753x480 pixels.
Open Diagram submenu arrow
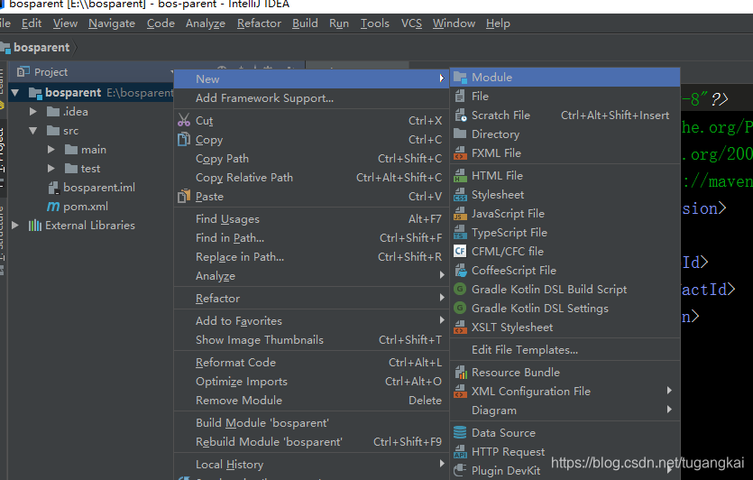669,410
